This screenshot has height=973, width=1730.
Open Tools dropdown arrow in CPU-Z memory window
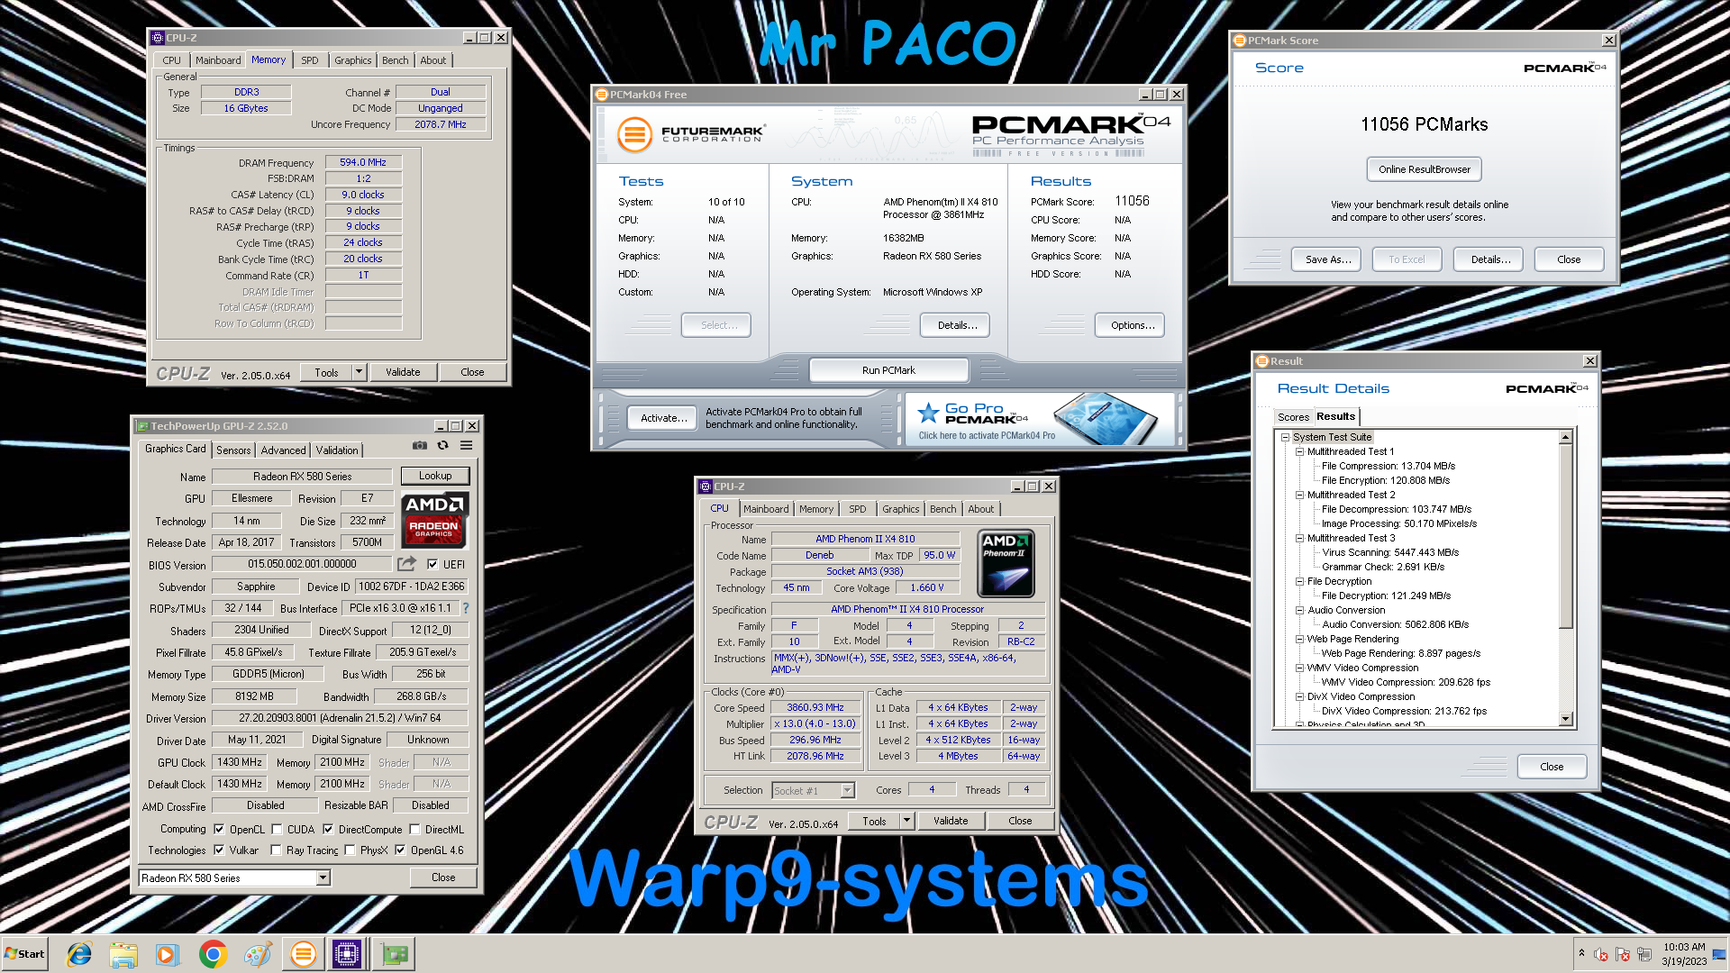coord(359,371)
